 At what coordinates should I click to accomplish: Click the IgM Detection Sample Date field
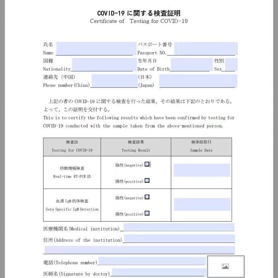coord(202,204)
